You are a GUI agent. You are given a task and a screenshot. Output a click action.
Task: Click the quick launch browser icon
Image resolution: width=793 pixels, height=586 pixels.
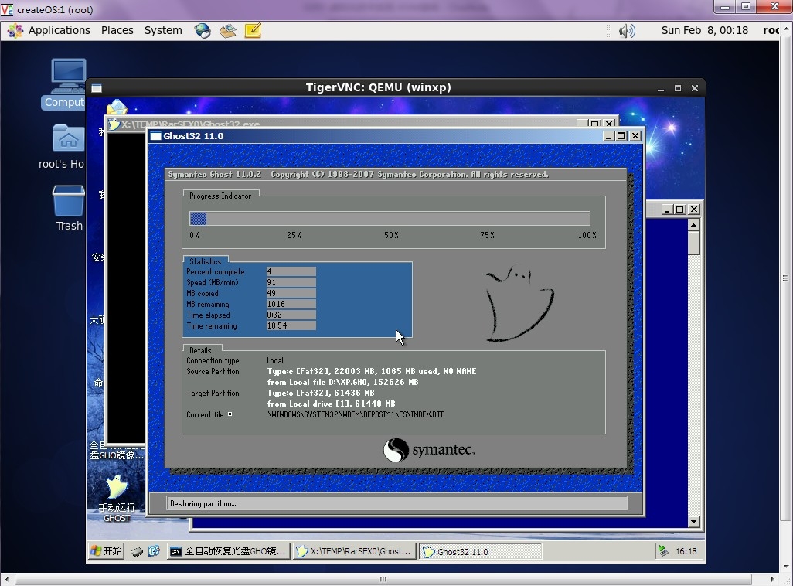154,551
